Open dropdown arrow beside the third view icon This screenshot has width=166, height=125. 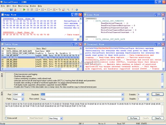(x=51, y=10)
